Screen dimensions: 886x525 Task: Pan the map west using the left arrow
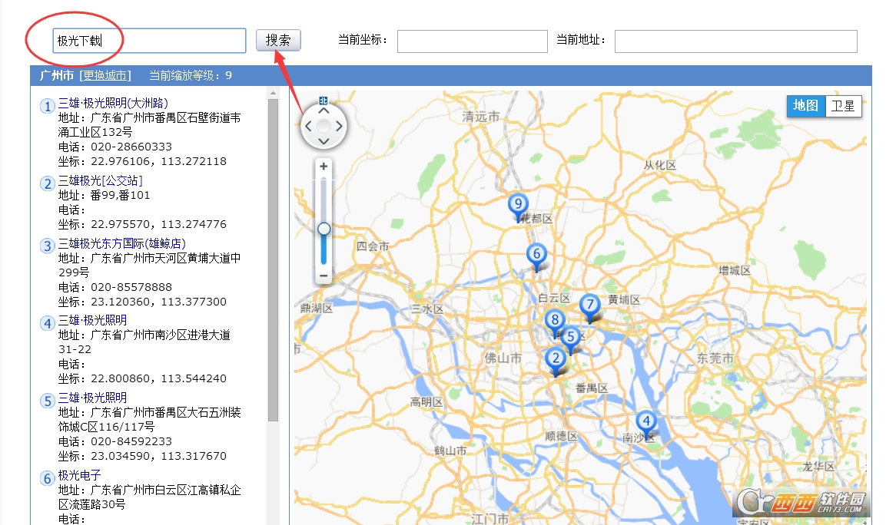coord(307,125)
